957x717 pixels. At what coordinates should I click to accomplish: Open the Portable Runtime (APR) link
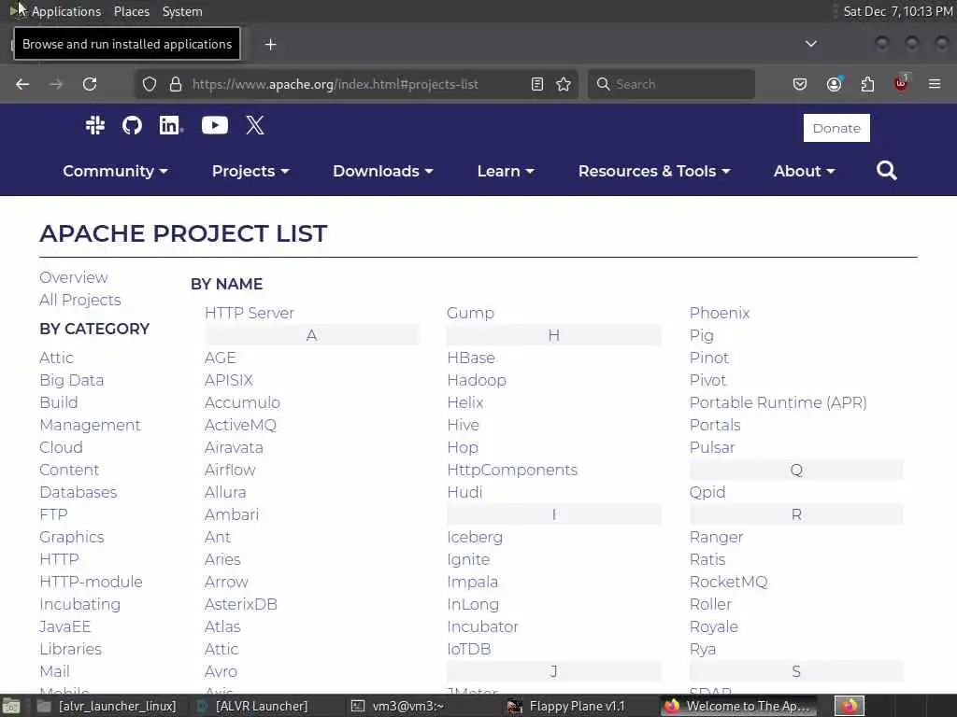(778, 403)
